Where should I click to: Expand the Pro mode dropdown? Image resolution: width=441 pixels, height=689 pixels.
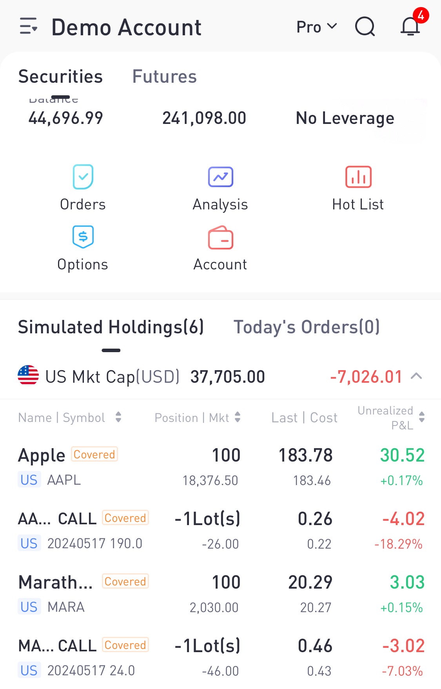[317, 27]
